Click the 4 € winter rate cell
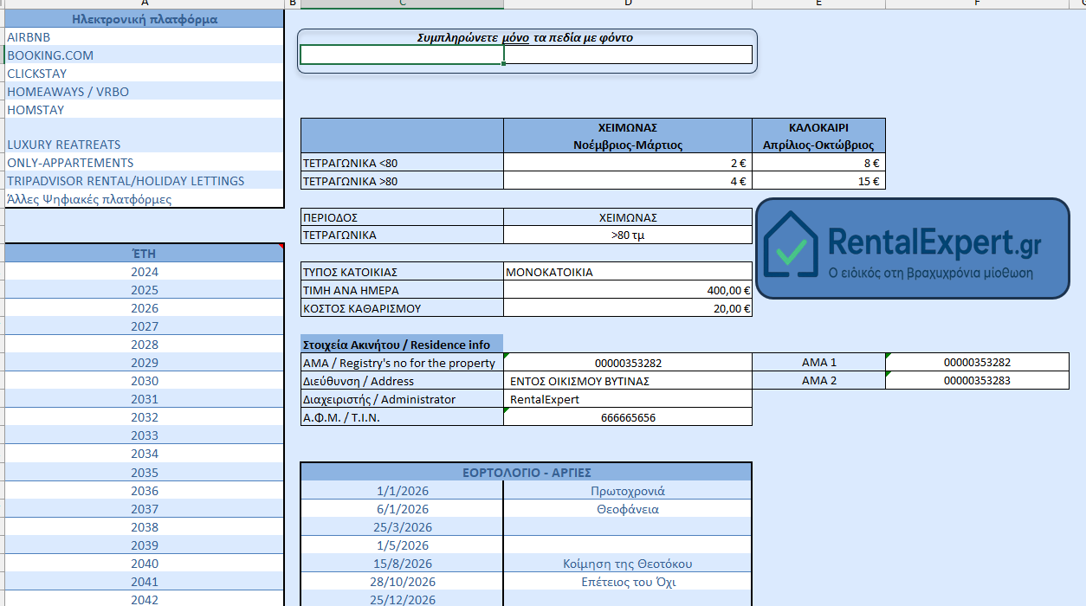Screen dimensions: 1086x606 pos(628,181)
